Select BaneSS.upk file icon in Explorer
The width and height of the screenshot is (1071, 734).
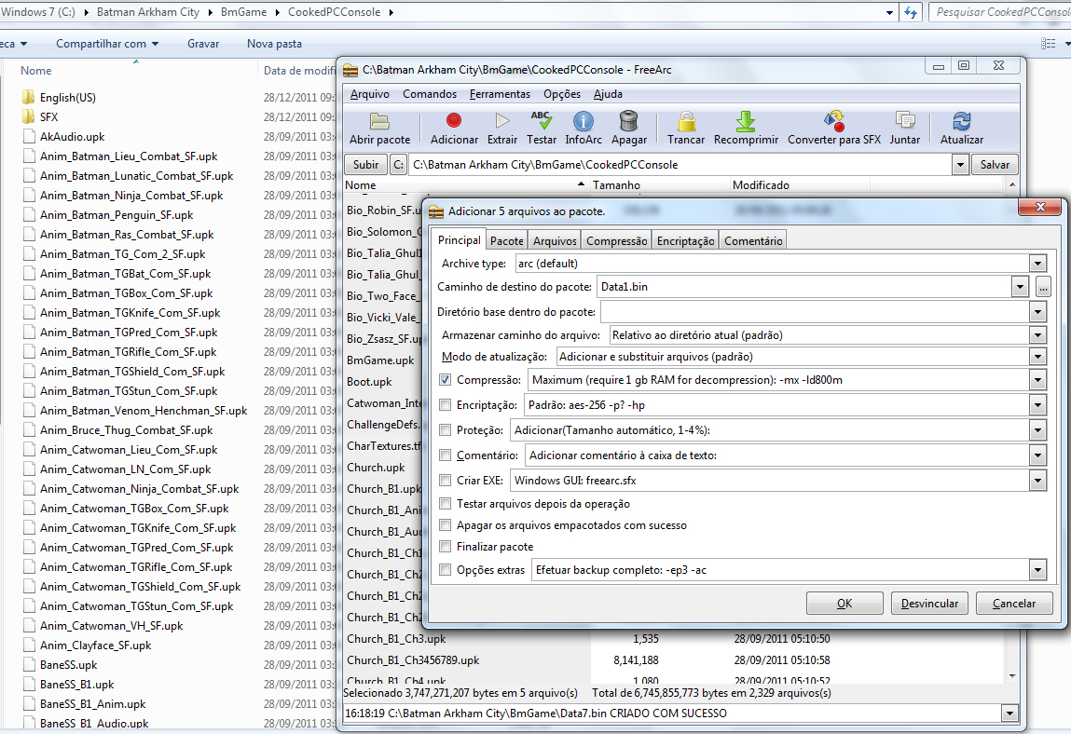(x=29, y=664)
